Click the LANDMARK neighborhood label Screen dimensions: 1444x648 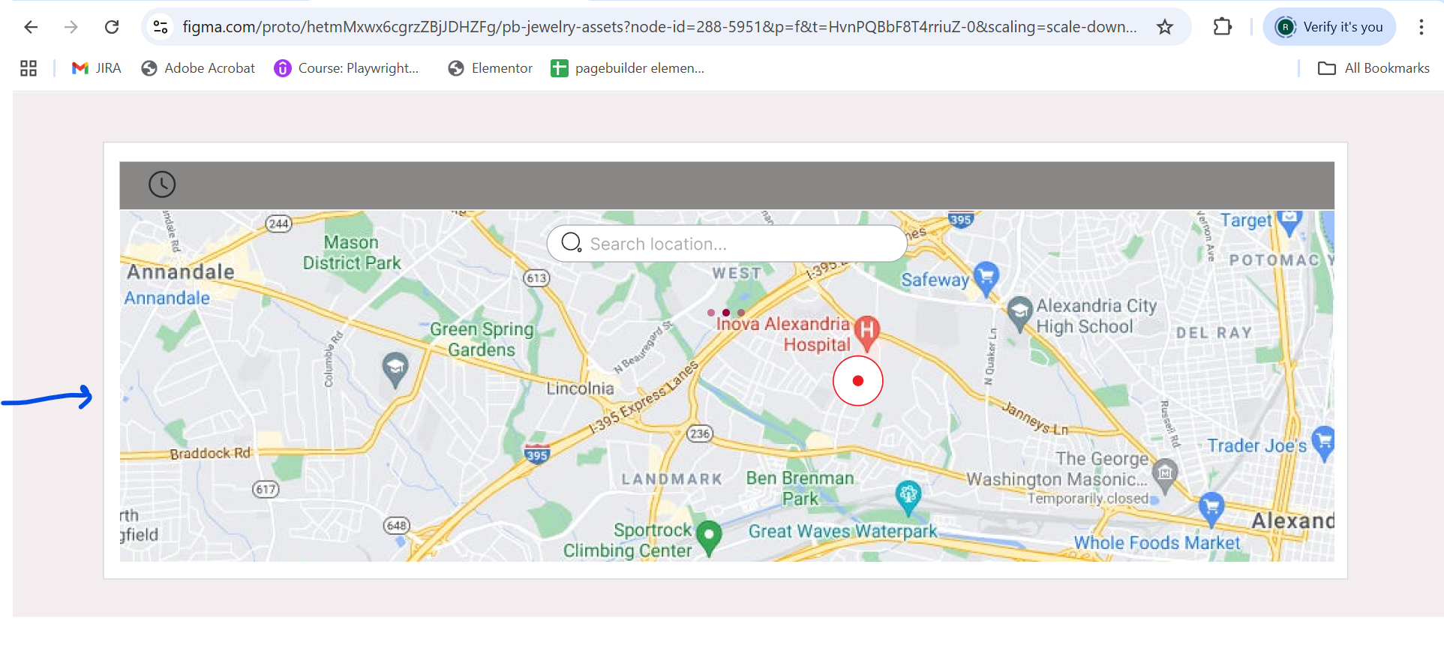click(x=671, y=479)
